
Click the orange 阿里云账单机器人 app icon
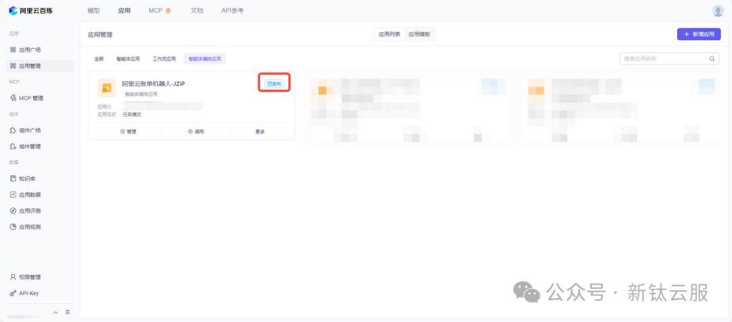click(106, 88)
